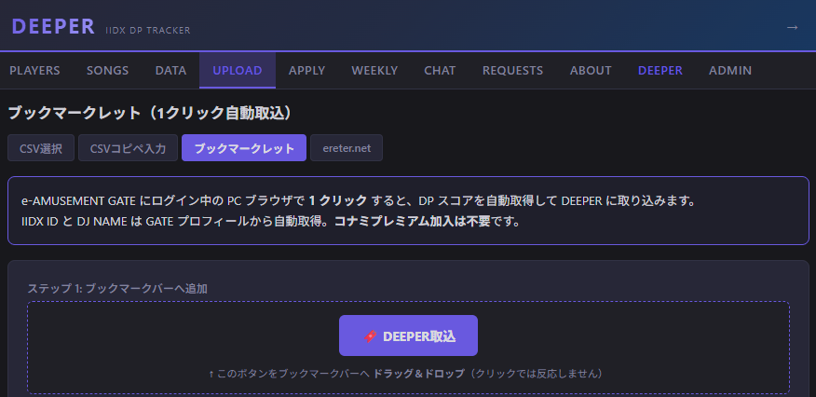This screenshot has height=397, width=816.
Task: Choose the CSVコピペ入力 upload method
Action: (128, 148)
